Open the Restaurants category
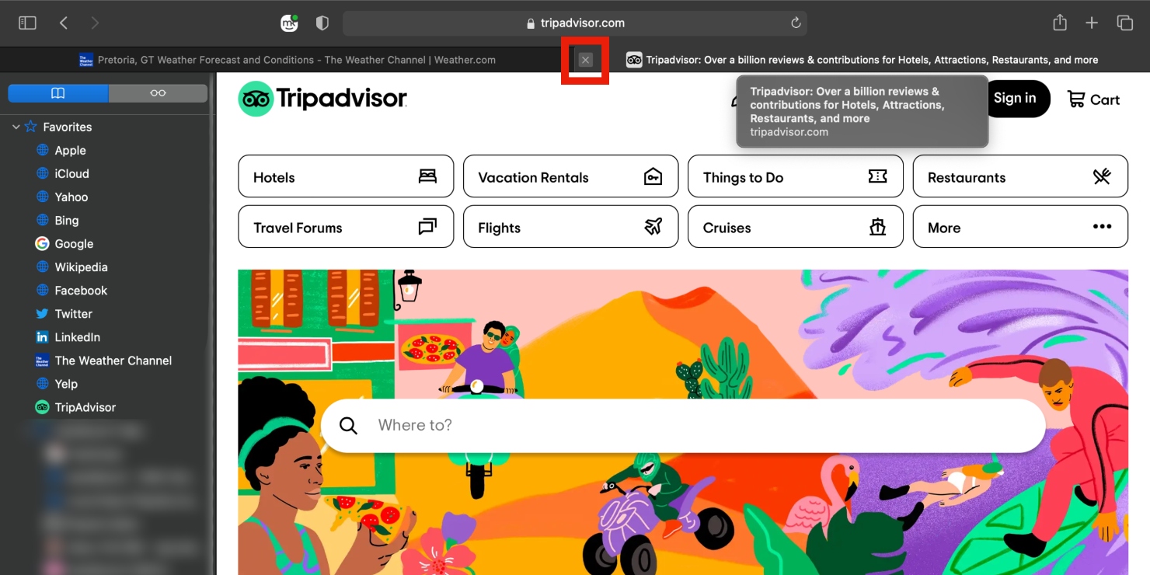This screenshot has width=1150, height=575. click(1020, 176)
